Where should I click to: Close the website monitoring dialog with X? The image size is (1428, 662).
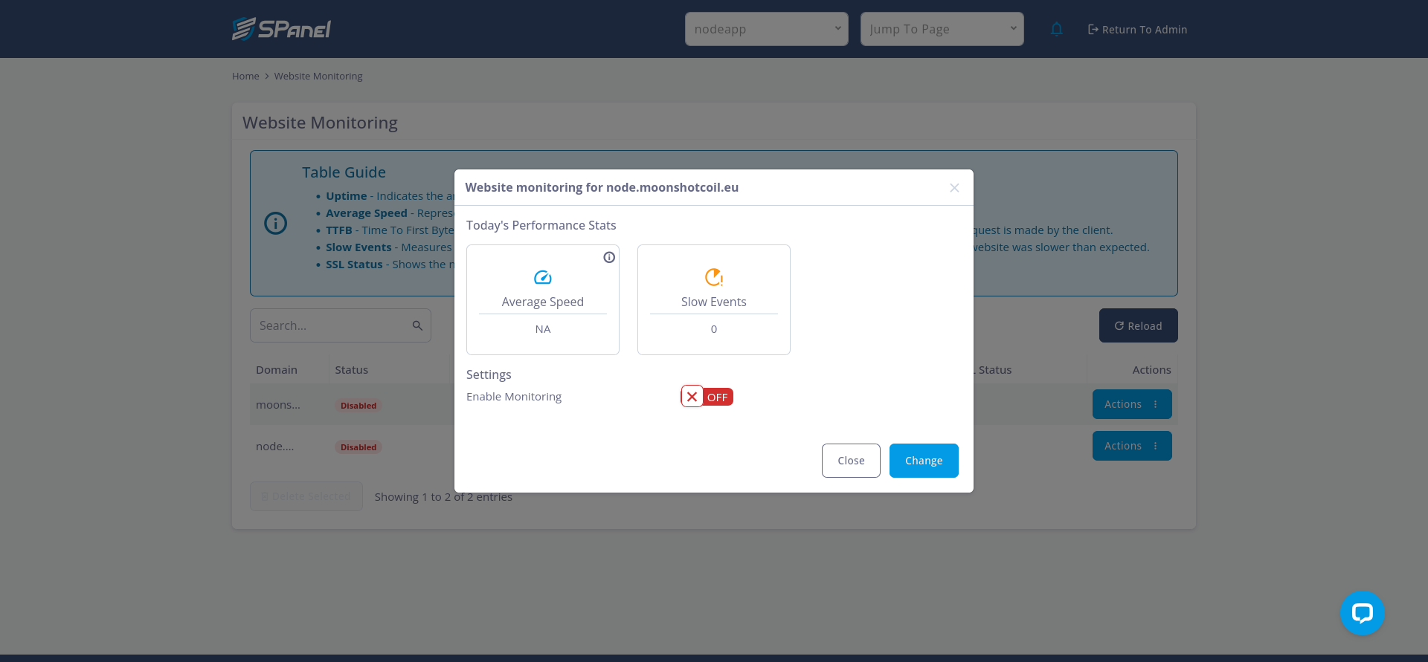pyautogui.click(x=954, y=188)
